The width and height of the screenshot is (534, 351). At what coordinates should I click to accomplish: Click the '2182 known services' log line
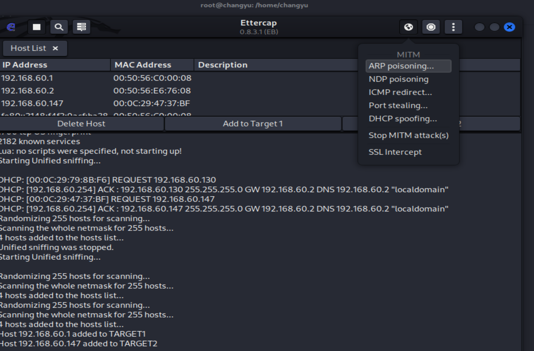[x=40, y=141]
